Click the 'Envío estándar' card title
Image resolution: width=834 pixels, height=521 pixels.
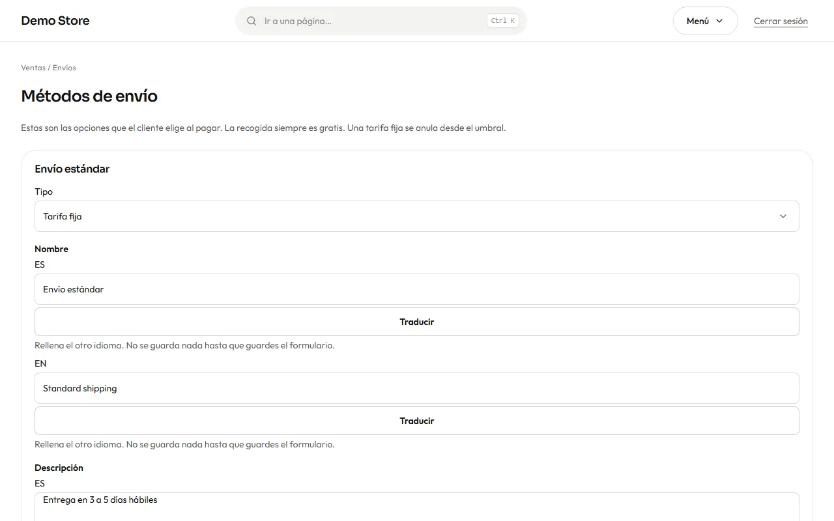click(x=72, y=169)
